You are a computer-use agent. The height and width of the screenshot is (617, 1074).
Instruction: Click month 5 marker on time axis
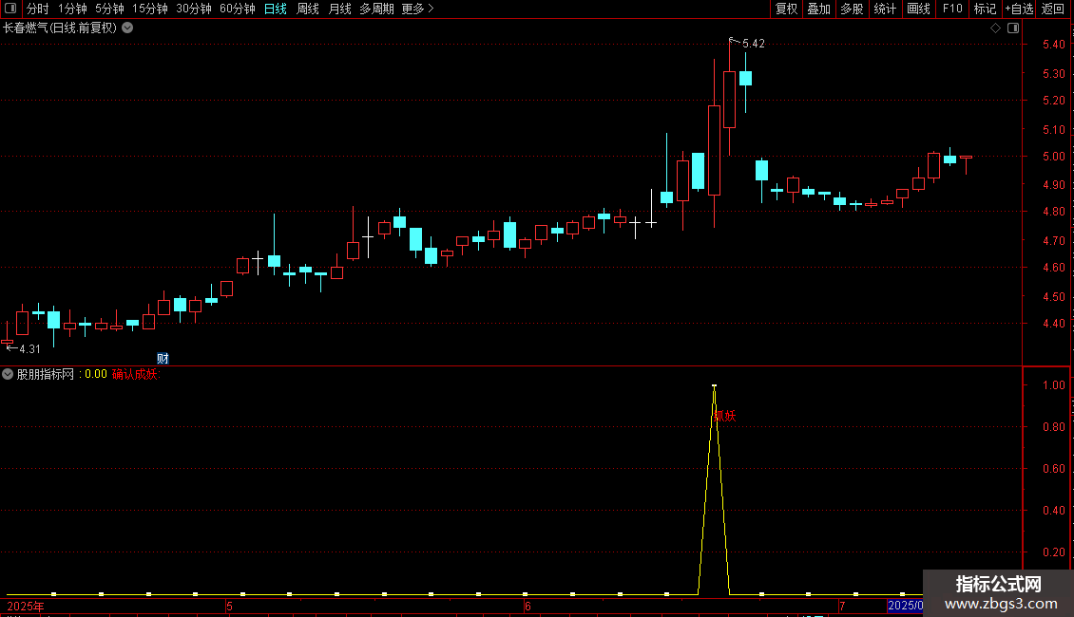[x=229, y=607]
